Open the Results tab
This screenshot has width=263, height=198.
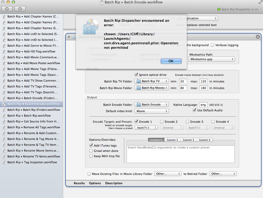point(79,183)
